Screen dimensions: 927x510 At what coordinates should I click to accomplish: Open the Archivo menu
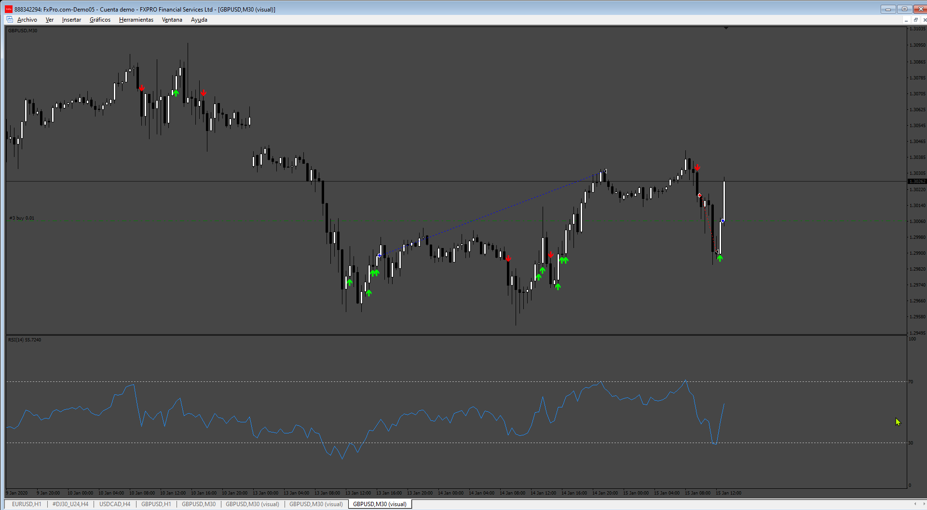(27, 20)
